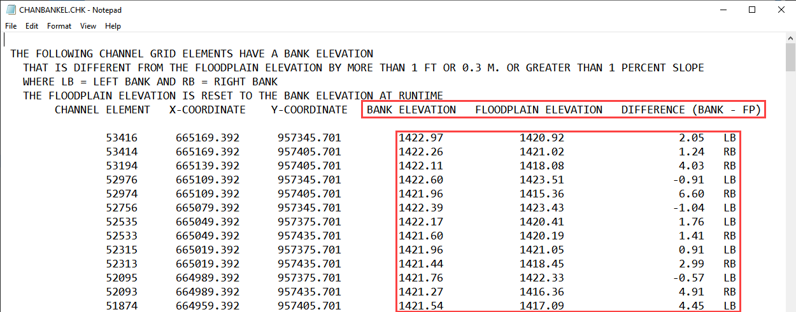Viewport: 796px width, 312px height.
Task: Open the Help menu
Action: (113, 26)
